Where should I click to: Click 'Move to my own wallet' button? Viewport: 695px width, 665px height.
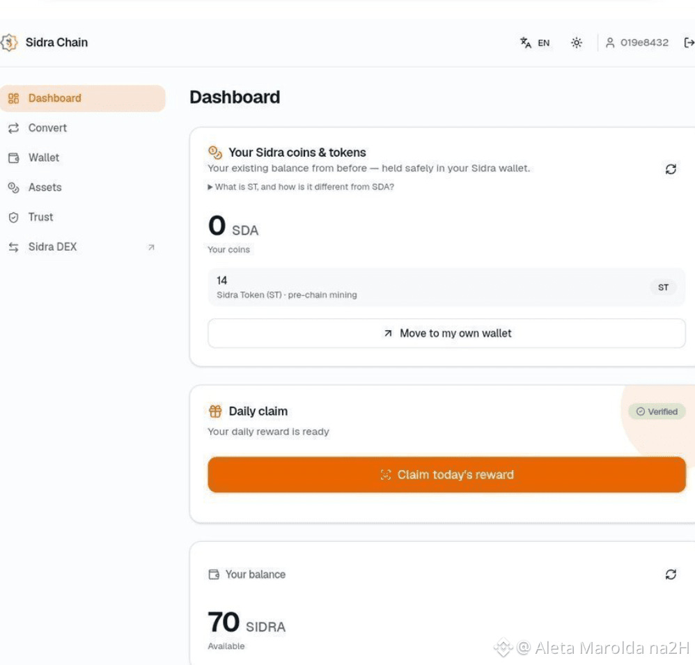point(446,334)
